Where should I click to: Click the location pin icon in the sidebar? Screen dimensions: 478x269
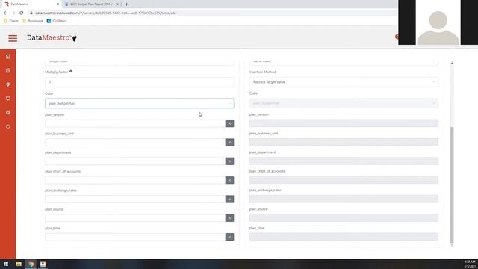click(x=8, y=84)
